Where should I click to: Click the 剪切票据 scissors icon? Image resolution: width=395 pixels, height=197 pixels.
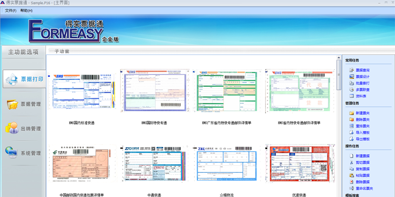352,163
